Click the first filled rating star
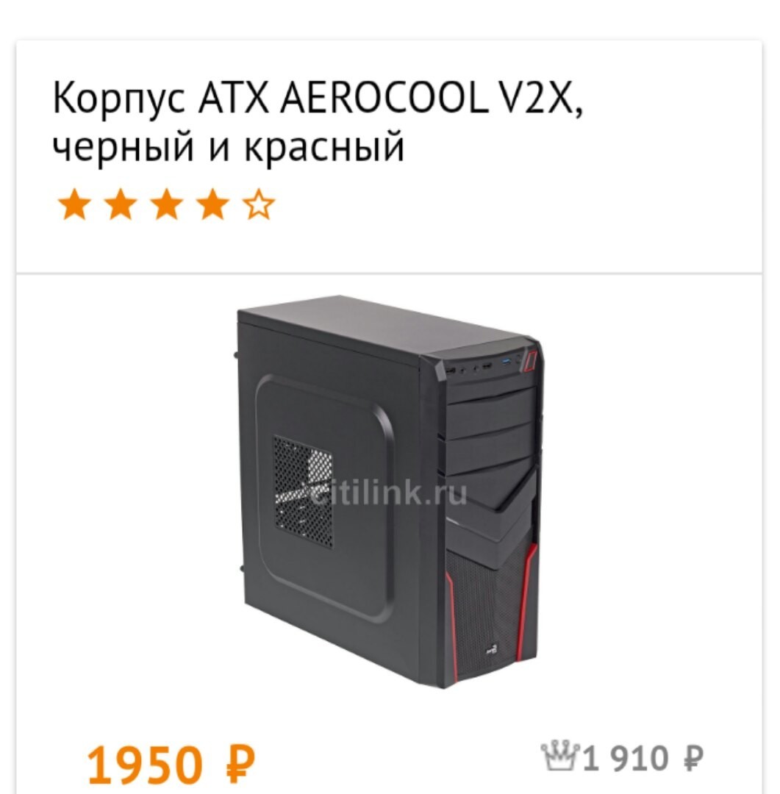 point(75,204)
